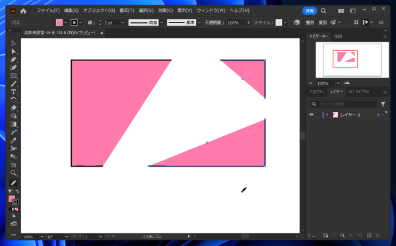
Task: Click the pink fill swatch in control bar
Action: tap(59, 22)
